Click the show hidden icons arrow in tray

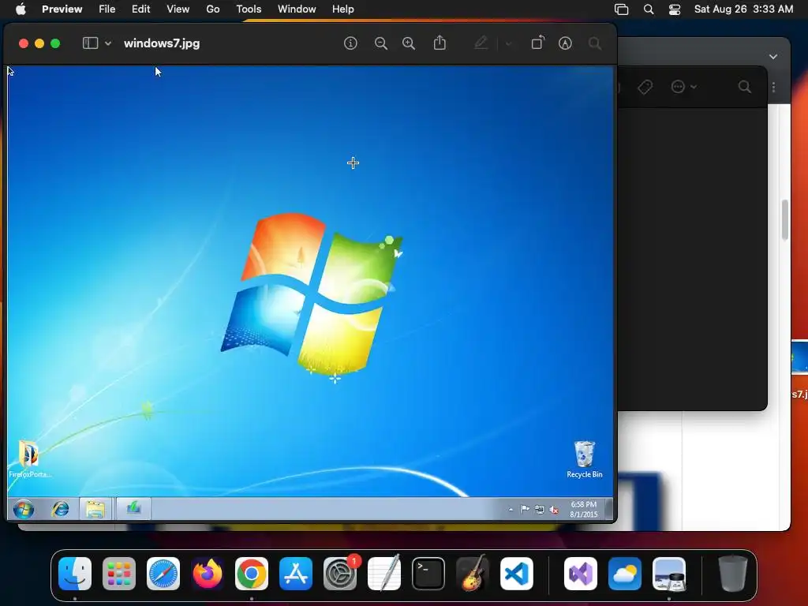(x=511, y=510)
